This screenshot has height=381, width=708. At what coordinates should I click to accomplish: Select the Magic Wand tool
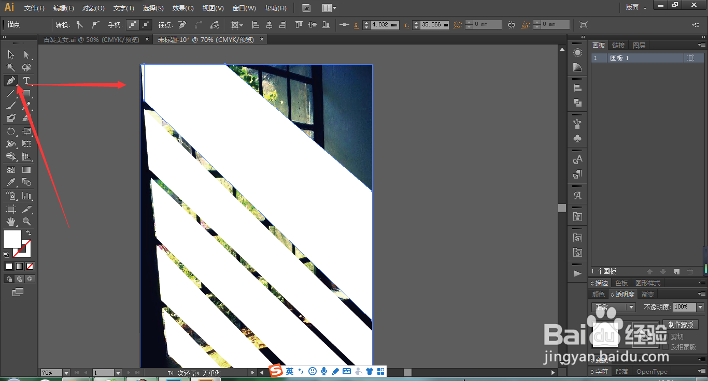tap(11, 67)
